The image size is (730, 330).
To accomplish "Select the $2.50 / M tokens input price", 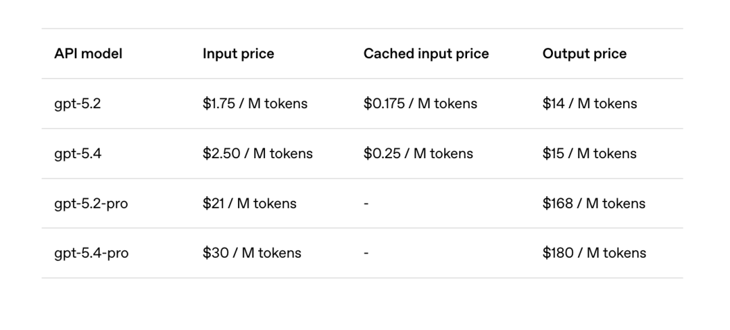I will (x=258, y=154).
